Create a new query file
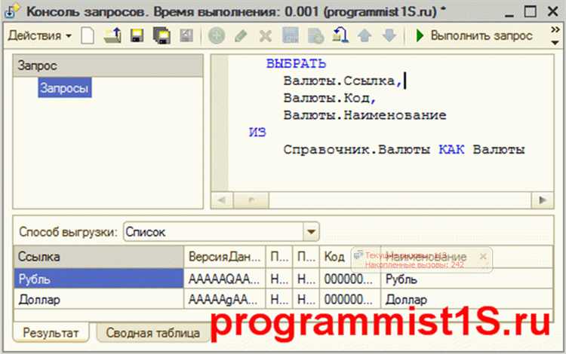 (88, 35)
